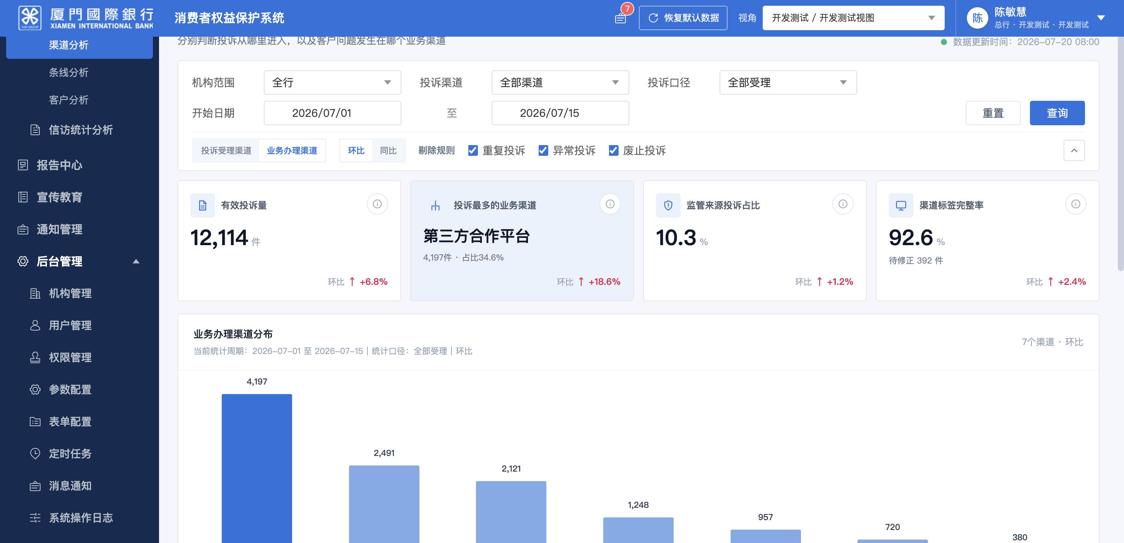Click info icon on 有效投诉量 card
1124x543 pixels.
coord(377,204)
